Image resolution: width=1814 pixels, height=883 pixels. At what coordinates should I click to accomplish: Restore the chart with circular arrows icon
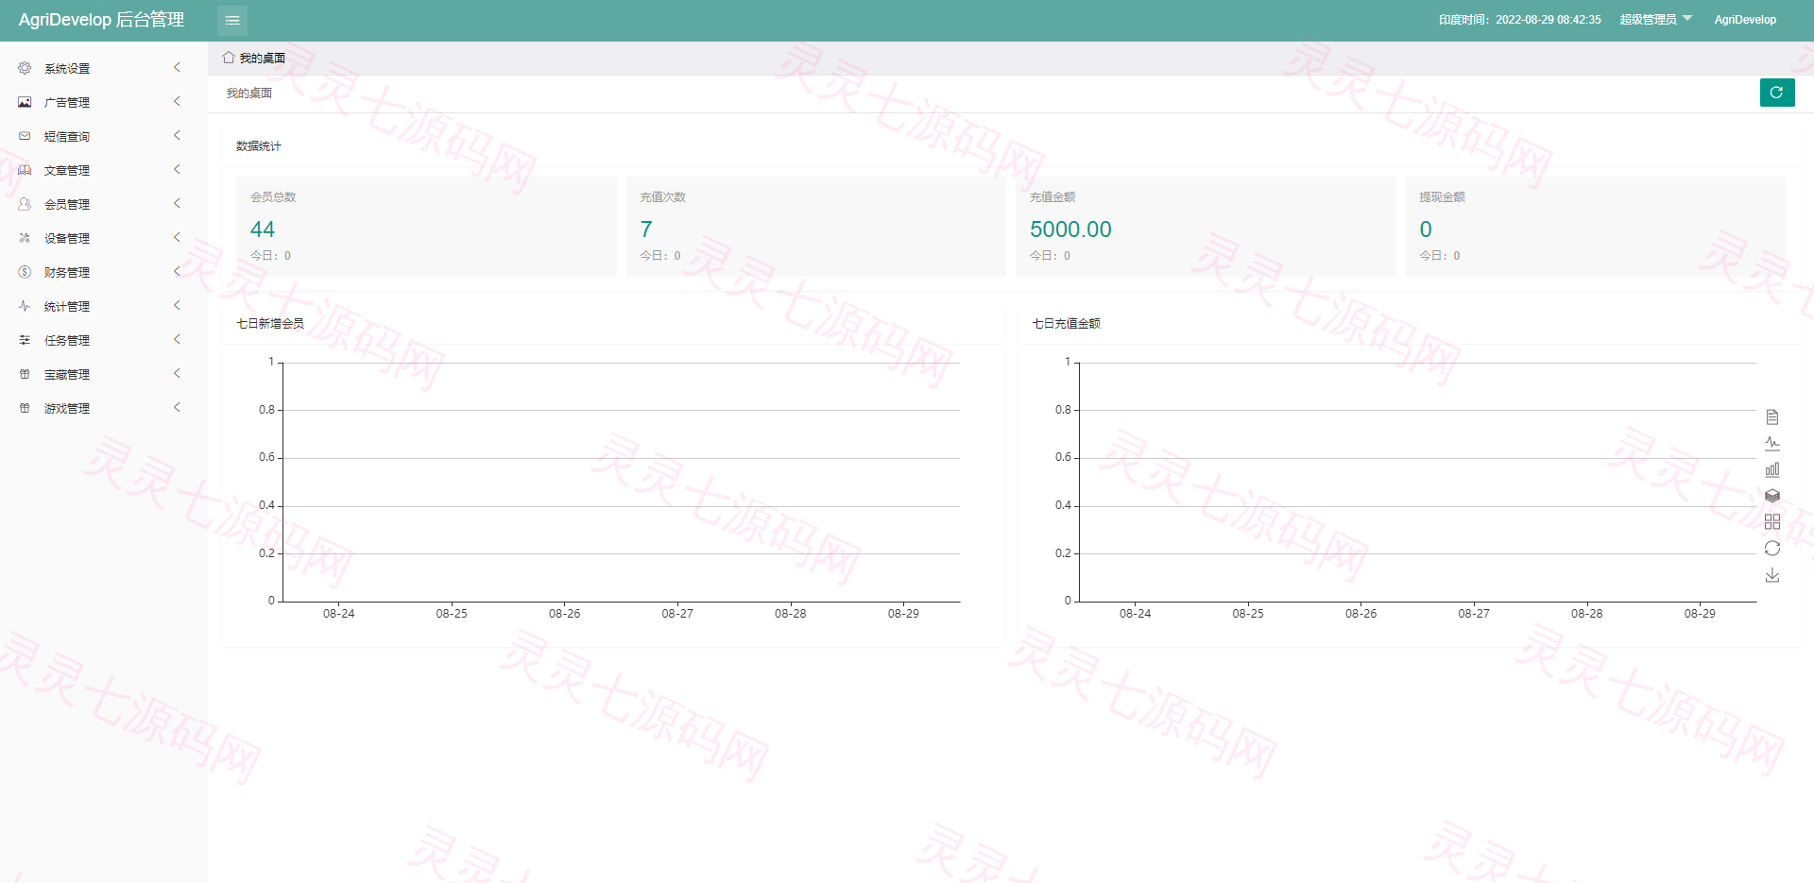(x=1772, y=548)
